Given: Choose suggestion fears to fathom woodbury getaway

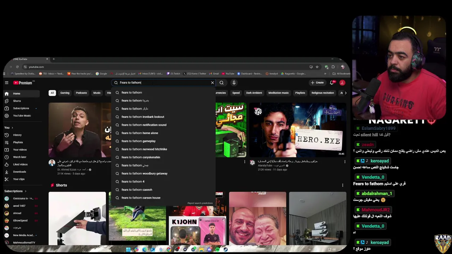Looking at the screenshot, I should point(163,174).
